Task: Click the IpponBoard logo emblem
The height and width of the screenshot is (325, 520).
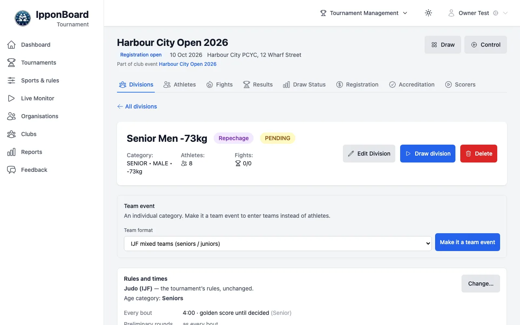Action: (22, 18)
